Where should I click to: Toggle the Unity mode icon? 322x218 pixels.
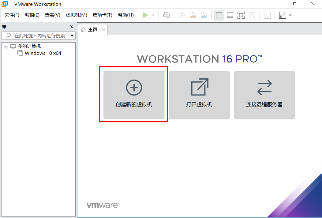252,15
